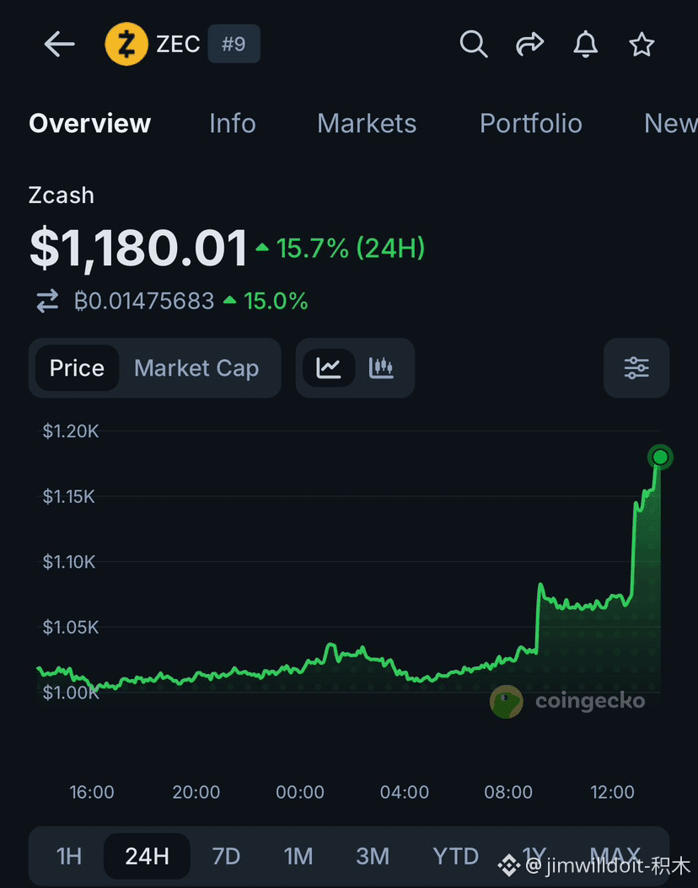Switch to candlestick chart icon
This screenshot has width=698, height=888.
pos(381,368)
